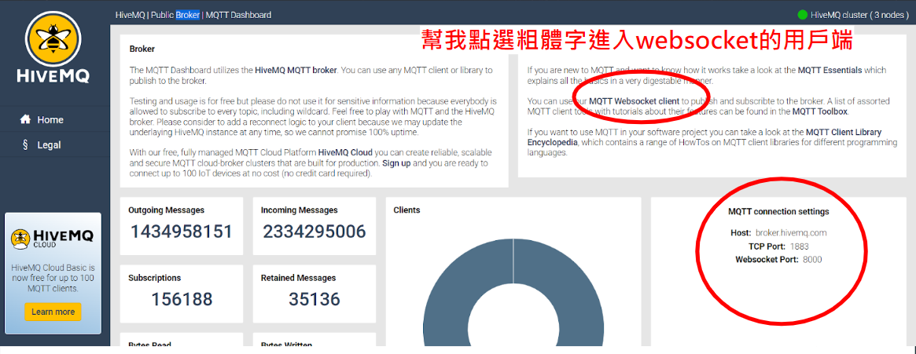Image resolution: width=916 pixels, height=354 pixels.
Task: Click the Broker card heading
Action: (142, 49)
